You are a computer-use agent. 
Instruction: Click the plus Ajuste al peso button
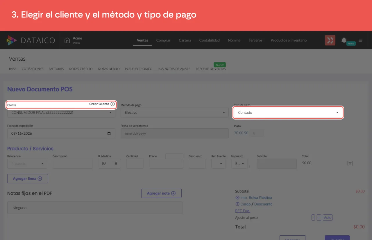(319, 218)
